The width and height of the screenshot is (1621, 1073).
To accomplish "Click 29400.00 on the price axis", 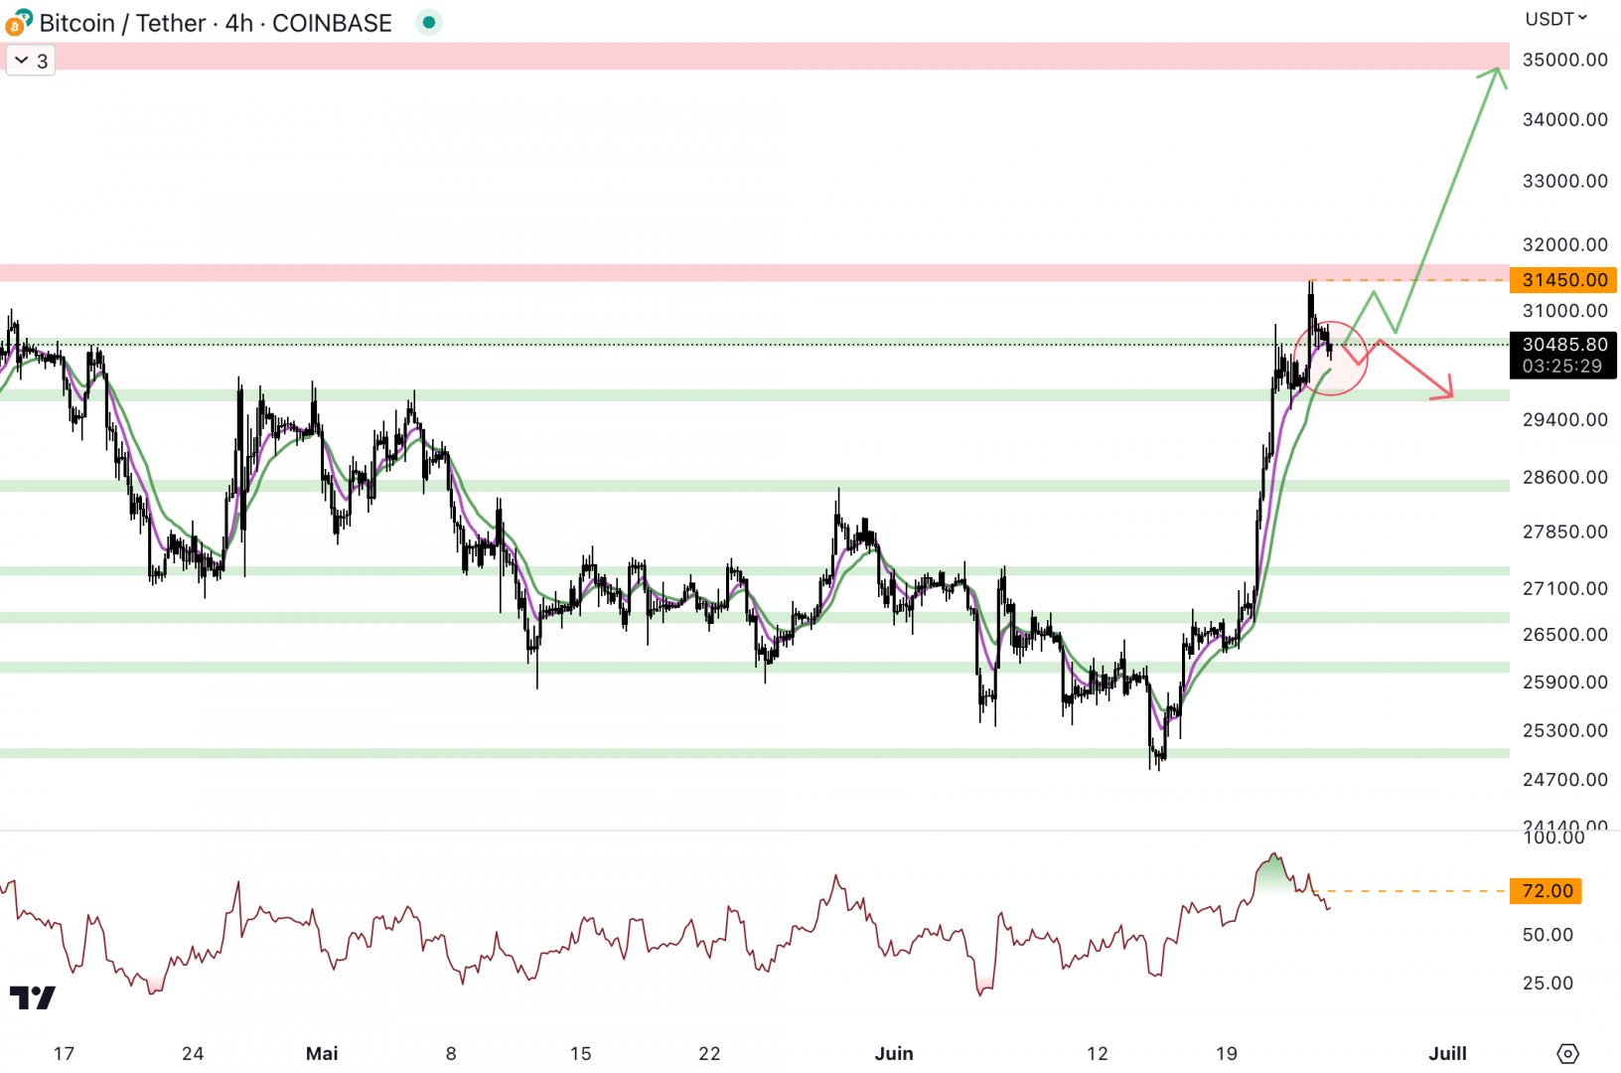I will (1565, 419).
